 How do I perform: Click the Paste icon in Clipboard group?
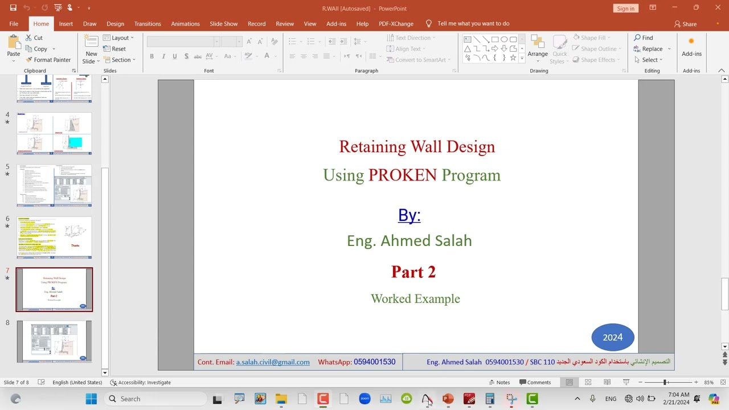[x=14, y=42]
